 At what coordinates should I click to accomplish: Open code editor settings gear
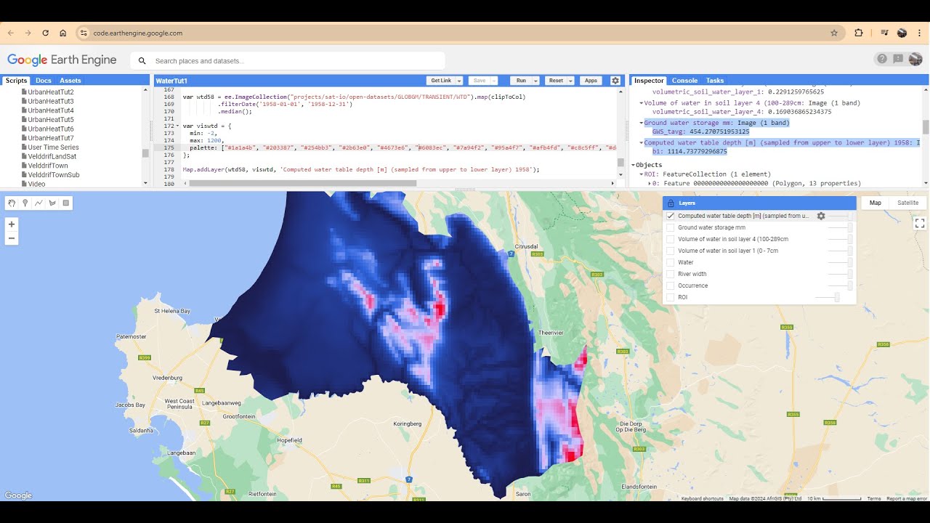point(615,81)
